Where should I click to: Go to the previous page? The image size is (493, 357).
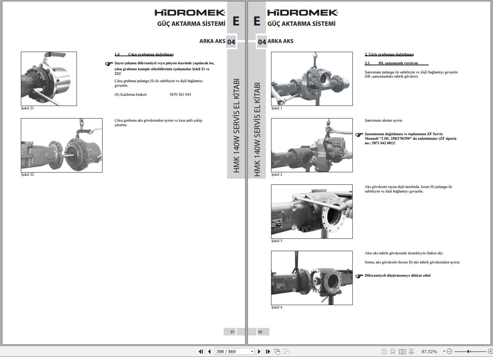point(209,351)
